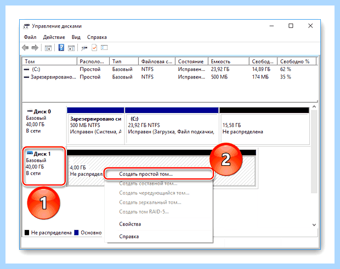Click the greyed Создать зеркальный том... entry
The height and width of the screenshot is (269, 340).
(158, 203)
